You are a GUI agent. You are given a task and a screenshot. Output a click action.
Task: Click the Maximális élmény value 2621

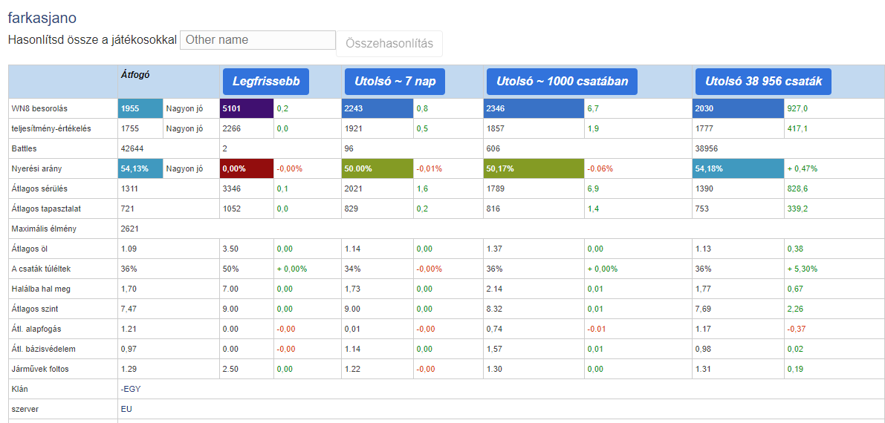click(130, 229)
